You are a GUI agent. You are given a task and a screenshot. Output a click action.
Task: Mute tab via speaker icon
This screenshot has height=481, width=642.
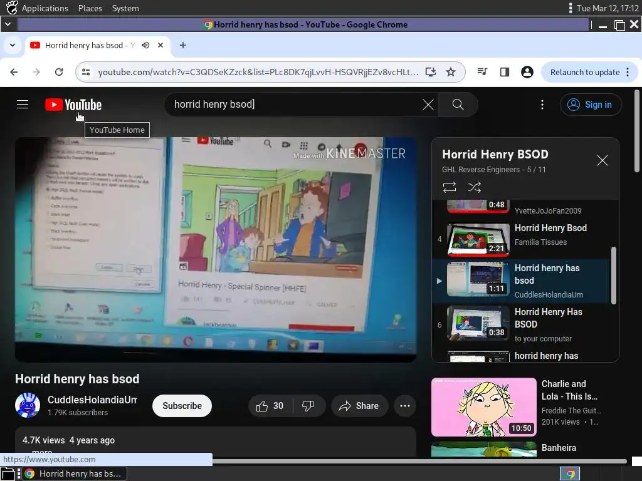(x=145, y=45)
